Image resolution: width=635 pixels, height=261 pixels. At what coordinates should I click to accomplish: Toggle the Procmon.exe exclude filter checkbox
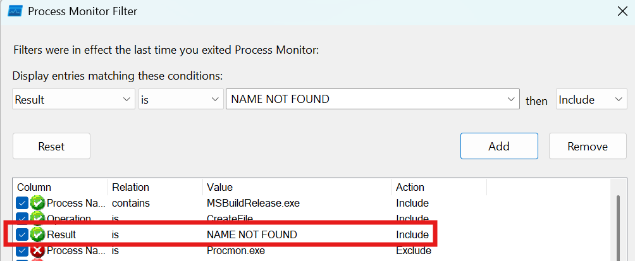22,250
